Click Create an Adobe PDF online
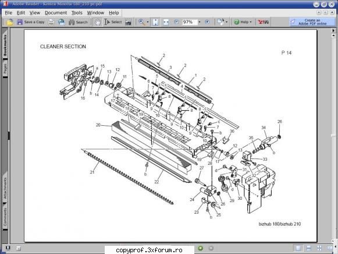Screen dimensions: 338x254 click(312, 22)
